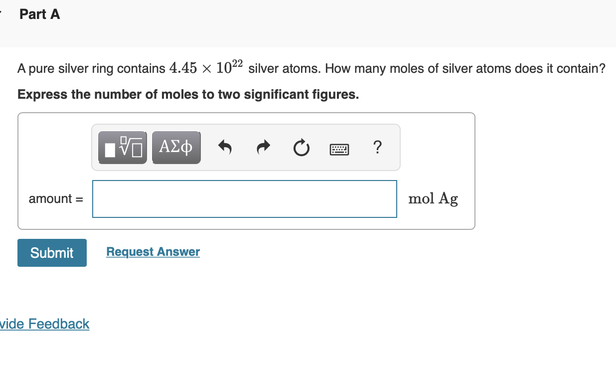Click the amount equals label
This screenshot has height=369, width=616.
[55, 198]
